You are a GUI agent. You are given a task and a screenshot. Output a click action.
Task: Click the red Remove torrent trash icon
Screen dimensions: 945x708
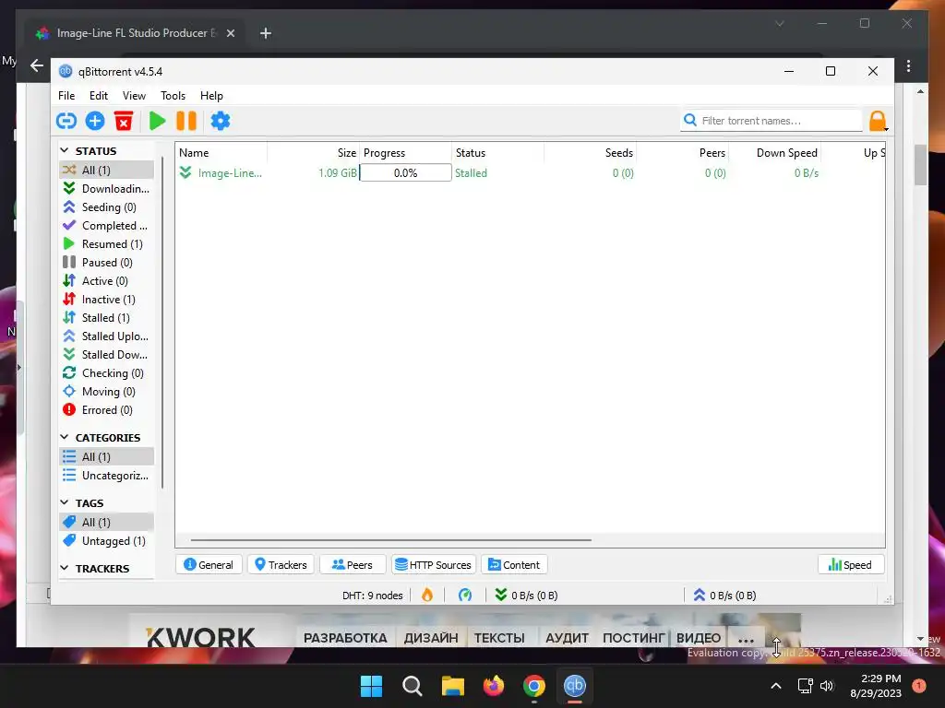point(124,121)
